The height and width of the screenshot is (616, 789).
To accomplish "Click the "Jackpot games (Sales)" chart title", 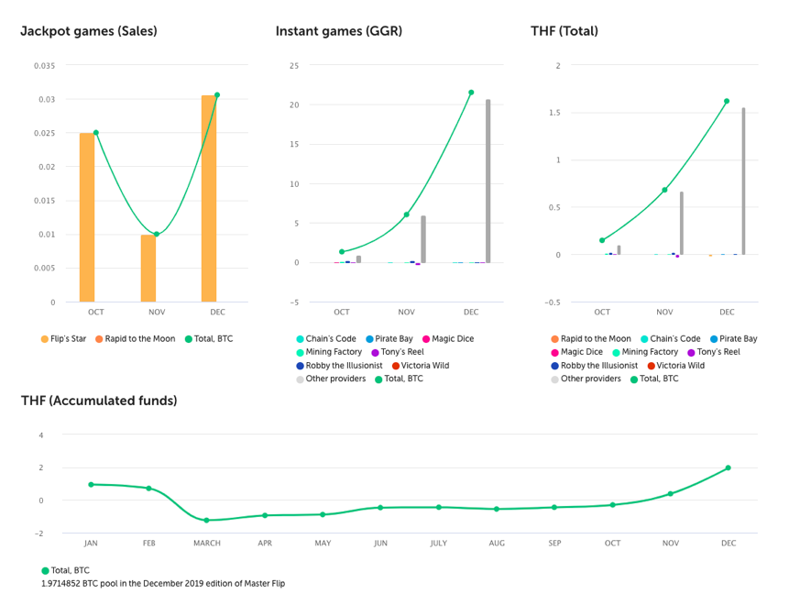I will pos(89,31).
